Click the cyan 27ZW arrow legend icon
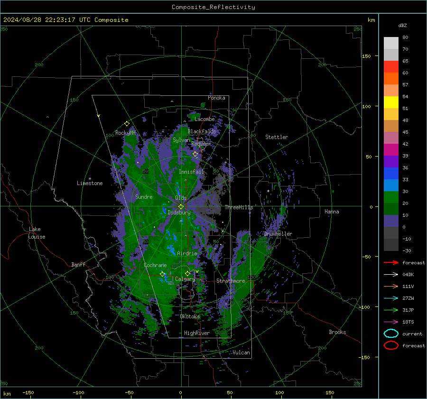The image size is (427, 399). (x=391, y=298)
